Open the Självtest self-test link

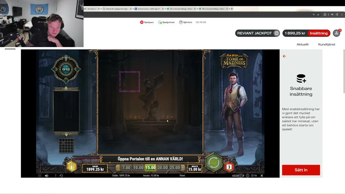(186, 22)
